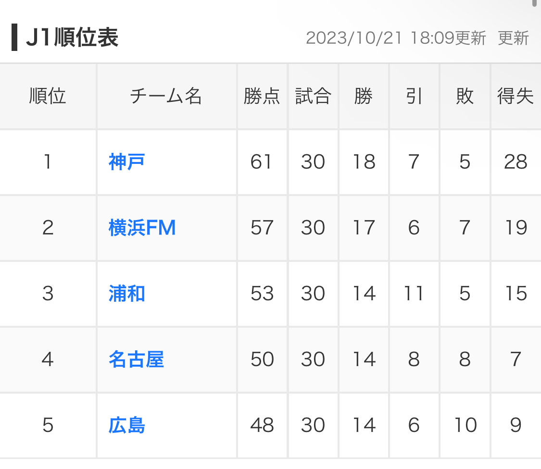Click the 試合 column header
This screenshot has height=469, width=541.
tap(313, 96)
